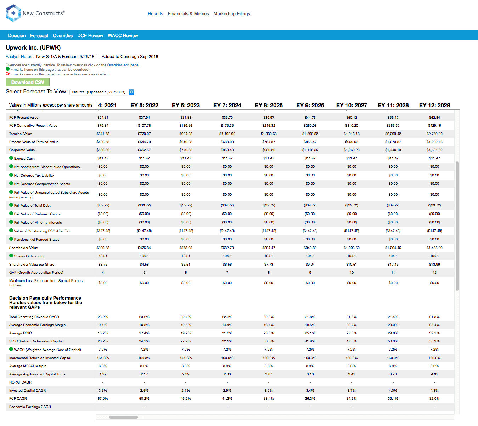Open the Analyst Notes link

[19, 57]
